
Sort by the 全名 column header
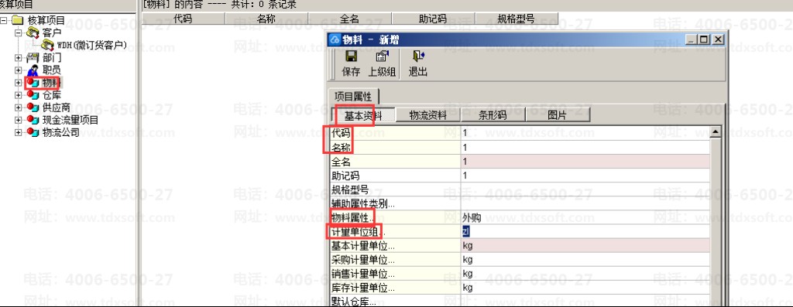click(349, 19)
